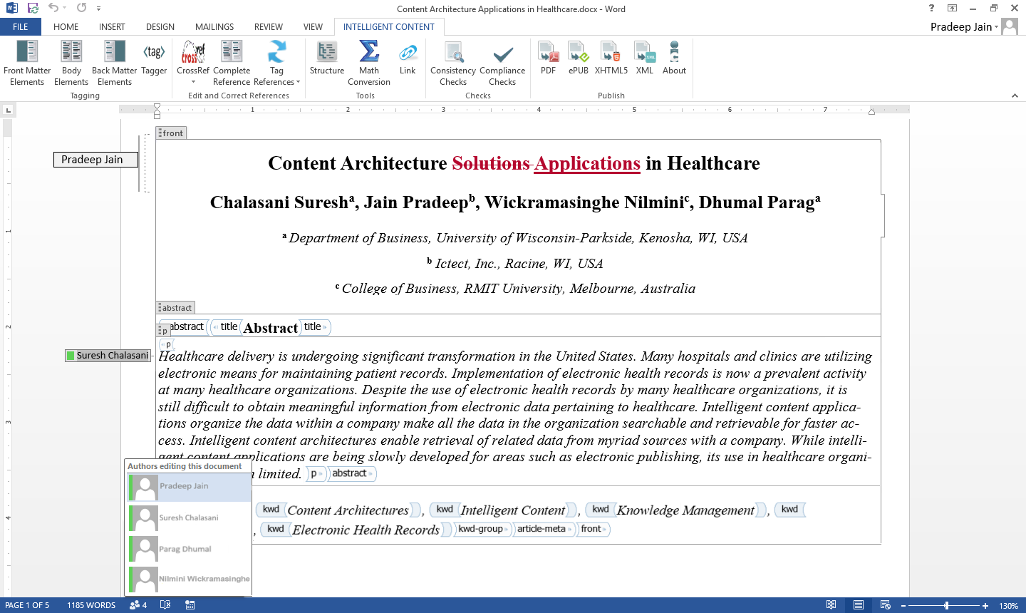Image resolution: width=1026 pixels, height=613 pixels.
Task: Publish document as XHTML5
Action: click(x=611, y=58)
